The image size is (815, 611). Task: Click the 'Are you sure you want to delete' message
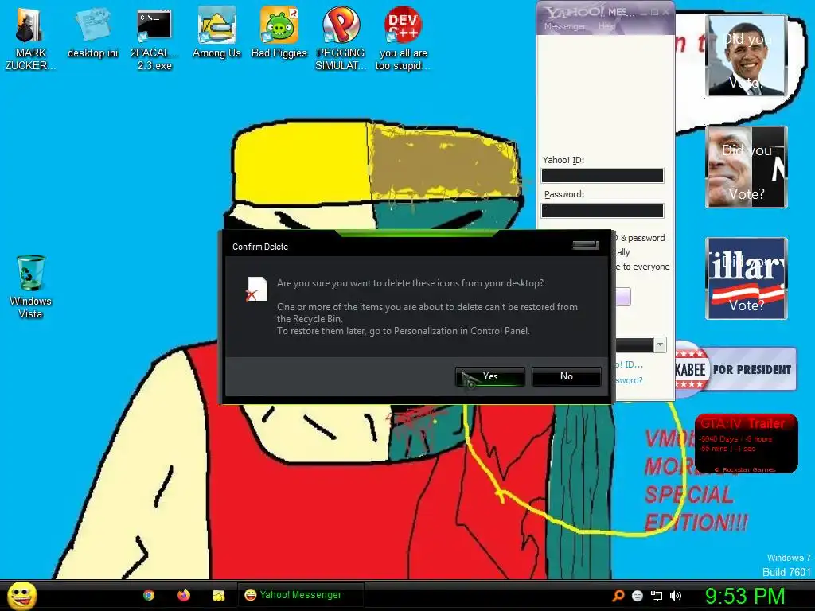pos(410,283)
